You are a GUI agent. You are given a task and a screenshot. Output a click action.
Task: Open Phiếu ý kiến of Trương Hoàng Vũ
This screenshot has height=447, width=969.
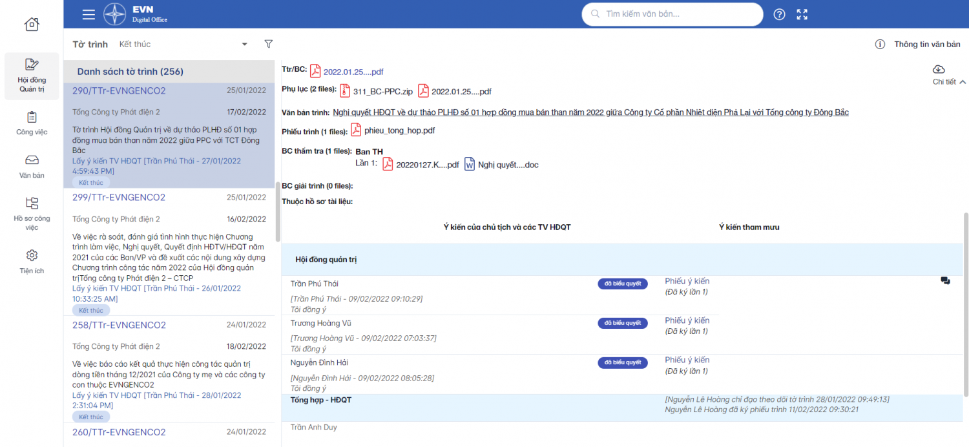pos(687,320)
